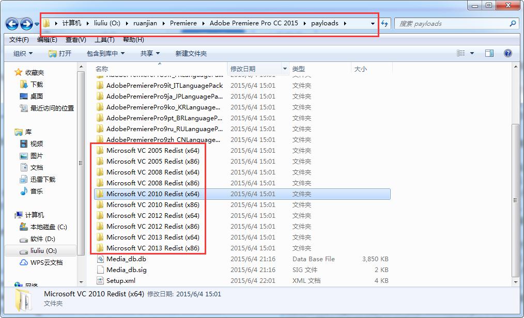Click folder icon of AdobePremierePro9ru_RULanguageP...
Image resolution: width=524 pixels, height=318 pixels.
[x=100, y=129]
